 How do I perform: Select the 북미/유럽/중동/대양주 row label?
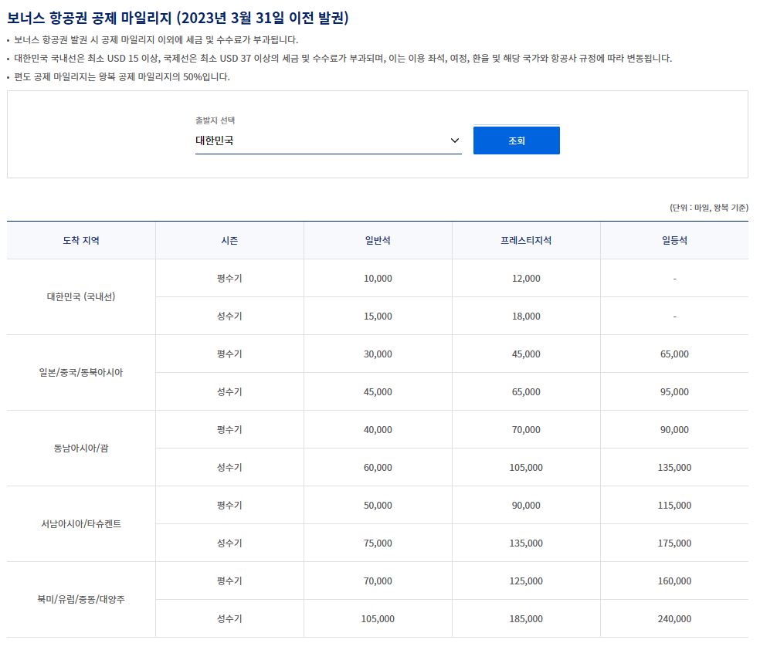[x=80, y=600]
